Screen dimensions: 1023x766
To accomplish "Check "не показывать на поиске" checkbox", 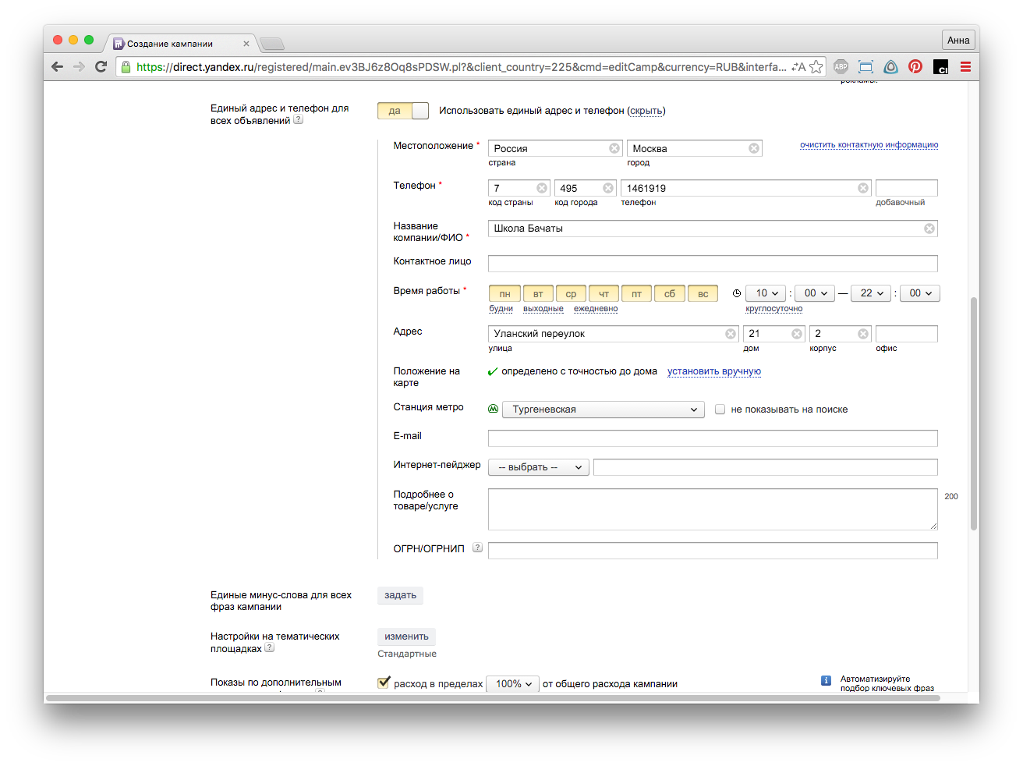I will click(720, 410).
